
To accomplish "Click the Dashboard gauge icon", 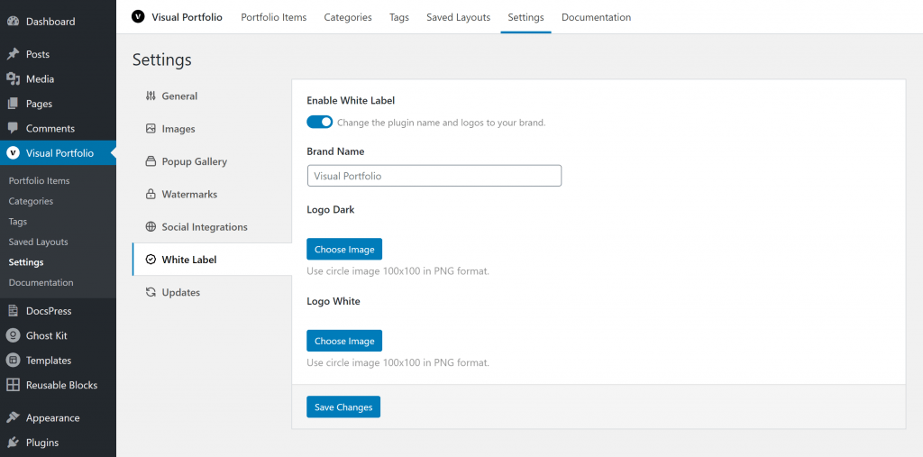I will click(13, 22).
